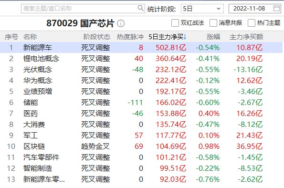
Task: Select the 光伏概念 row
Action: click(x=141, y=70)
